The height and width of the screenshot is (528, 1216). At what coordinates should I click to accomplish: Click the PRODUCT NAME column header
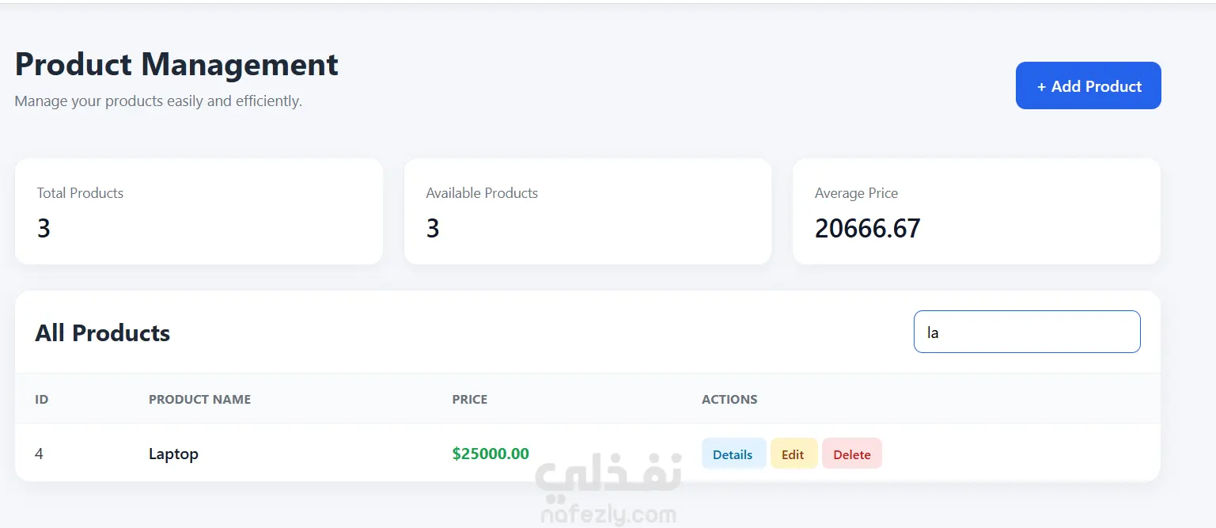click(x=199, y=400)
